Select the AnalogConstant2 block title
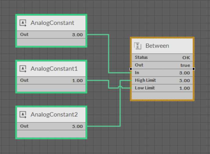 [54, 115]
